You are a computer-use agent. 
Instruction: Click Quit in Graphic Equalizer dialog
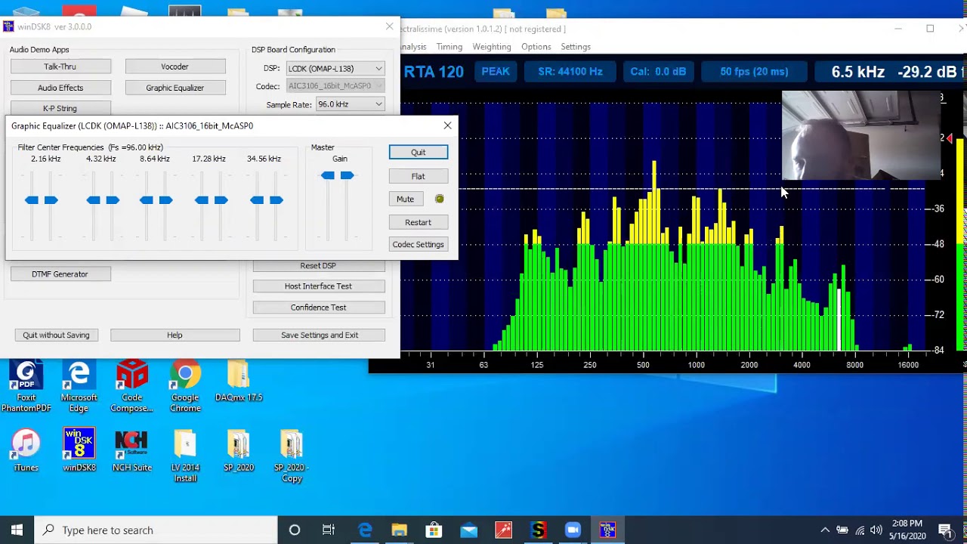(x=419, y=152)
